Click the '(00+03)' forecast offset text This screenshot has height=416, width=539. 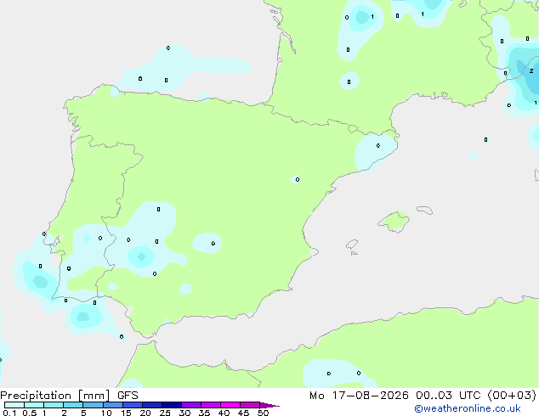click(x=512, y=396)
